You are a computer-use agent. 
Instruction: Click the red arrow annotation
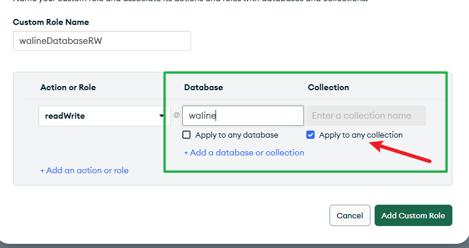click(x=404, y=152)
